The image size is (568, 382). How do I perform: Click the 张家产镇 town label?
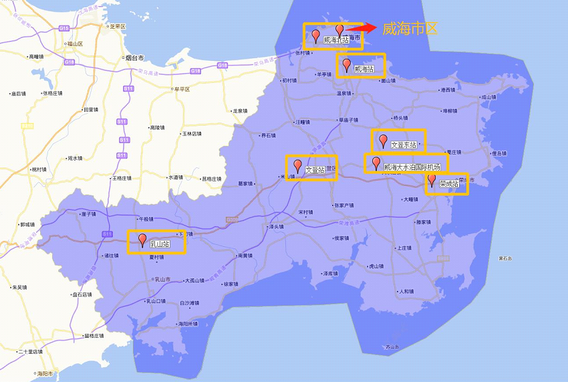[343, 205]
